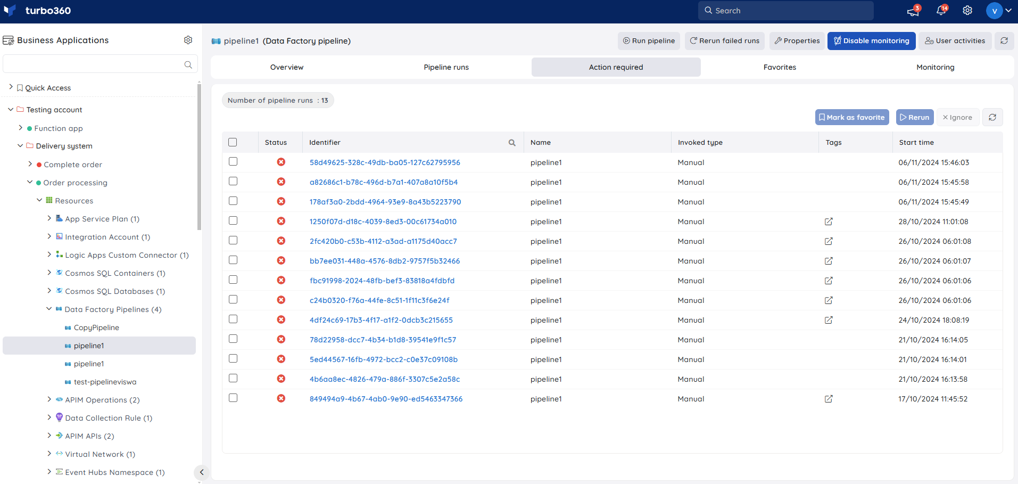
Task: Open the Monitoring tab
Action: coord(936,67)
